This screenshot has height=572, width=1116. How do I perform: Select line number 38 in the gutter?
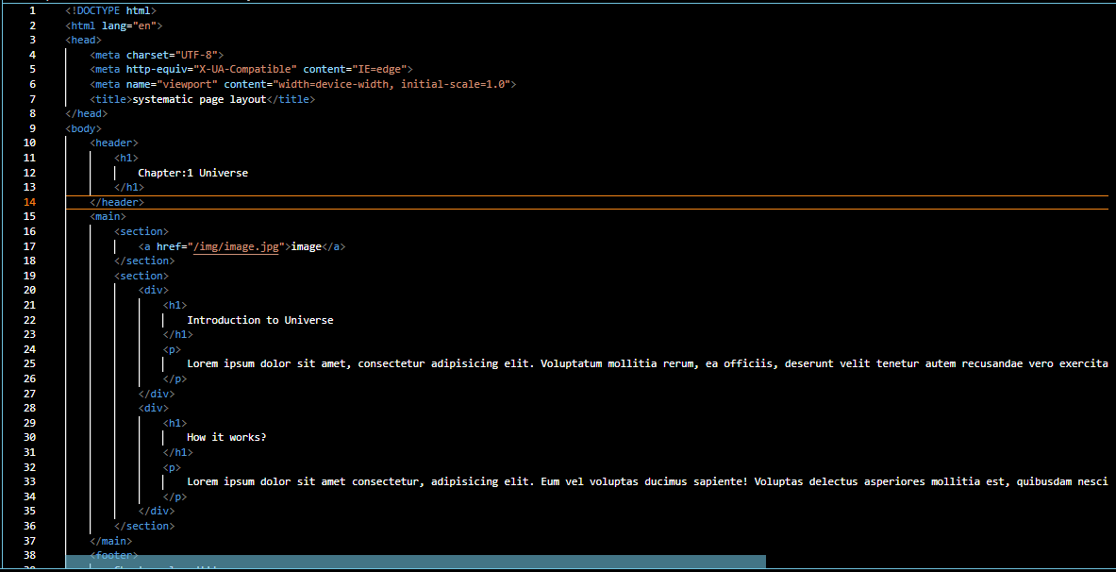[30, 555]
